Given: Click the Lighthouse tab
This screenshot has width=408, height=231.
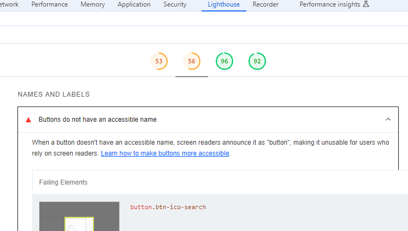Looking at the screenshot, I should click(x=223, y=4).
